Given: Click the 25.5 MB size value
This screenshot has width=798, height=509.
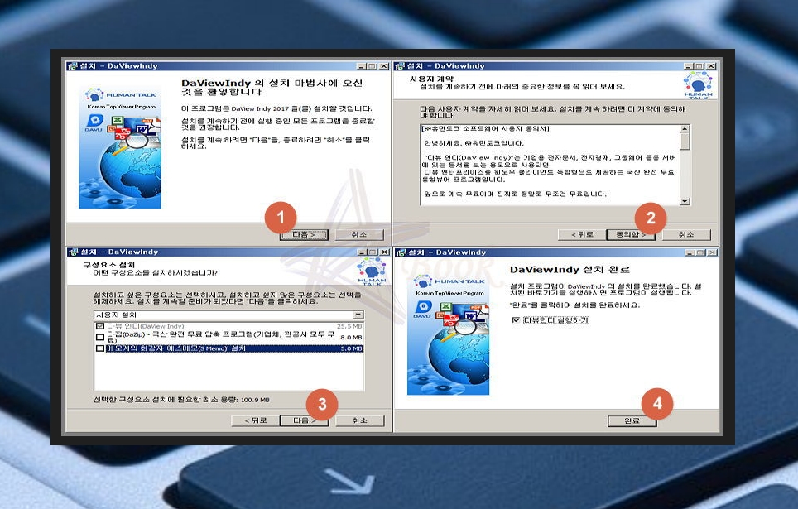Looking at the screenshot, I should point(349,326).
